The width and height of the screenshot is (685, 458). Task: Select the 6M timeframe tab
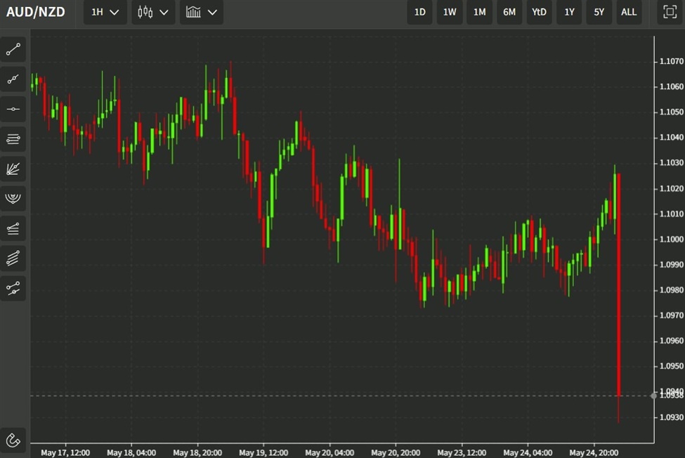[x=509, y=12]
